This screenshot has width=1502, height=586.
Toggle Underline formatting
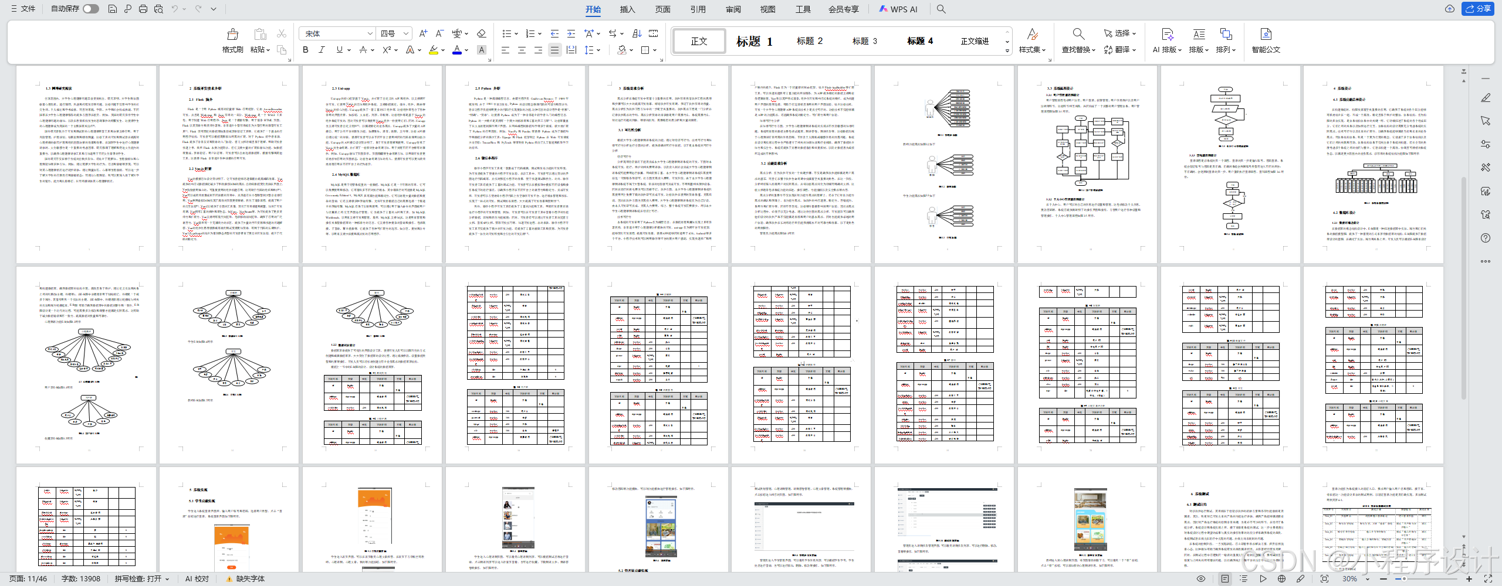[x=339, y=50]
